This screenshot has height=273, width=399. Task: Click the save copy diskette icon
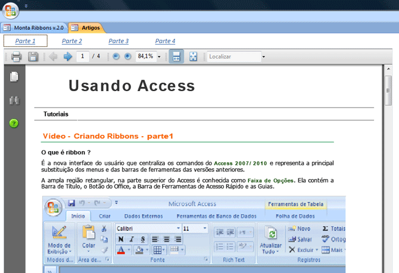33,57
